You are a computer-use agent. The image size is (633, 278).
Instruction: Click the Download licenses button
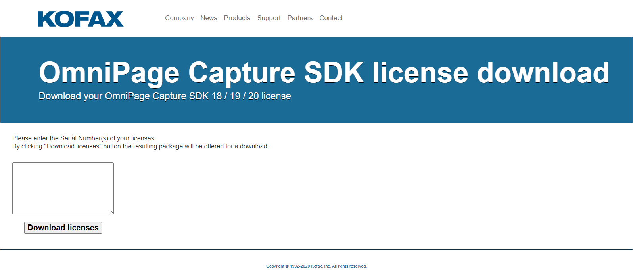click(x=63, y=228)
